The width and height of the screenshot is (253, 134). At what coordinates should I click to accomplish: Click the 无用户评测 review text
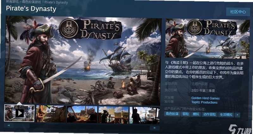[x=199, y=84]
